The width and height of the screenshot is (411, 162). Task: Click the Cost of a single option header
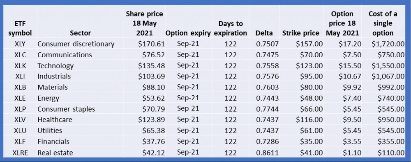pyautogui.click(x=383, y=23)
